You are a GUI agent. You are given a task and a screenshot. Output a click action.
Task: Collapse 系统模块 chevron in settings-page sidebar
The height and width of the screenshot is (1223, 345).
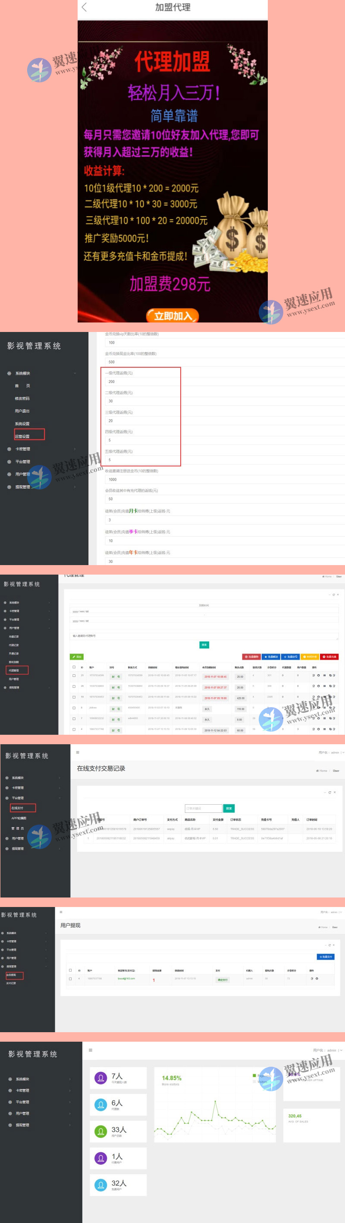point(75,373)
